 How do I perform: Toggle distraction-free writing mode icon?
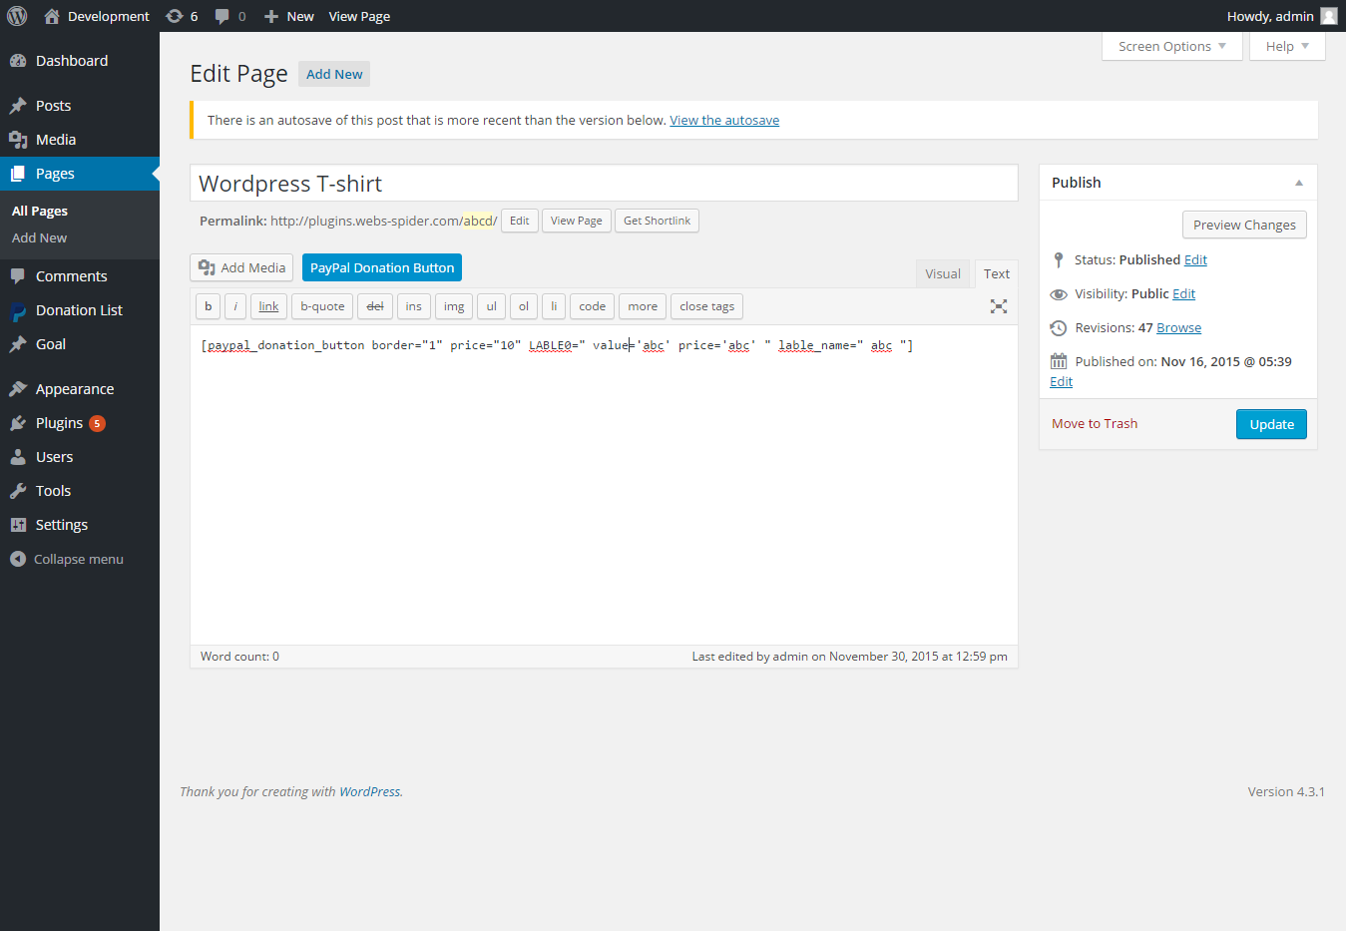[999, 306]
